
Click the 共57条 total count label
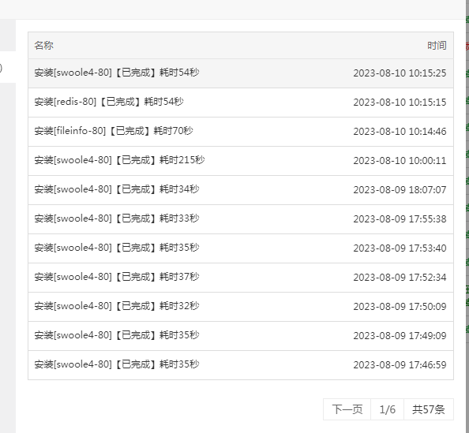point(429,409)
